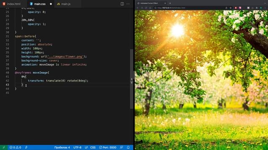Open a new browser tab
268x150 pixels.
(x=170, y=3)
